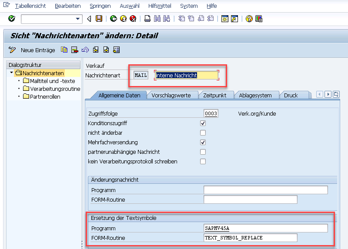Screen dimensions: 348x249
Task: Open the Hilfsmittel menu
Action: pyautogui.click(x=160, y=6)
